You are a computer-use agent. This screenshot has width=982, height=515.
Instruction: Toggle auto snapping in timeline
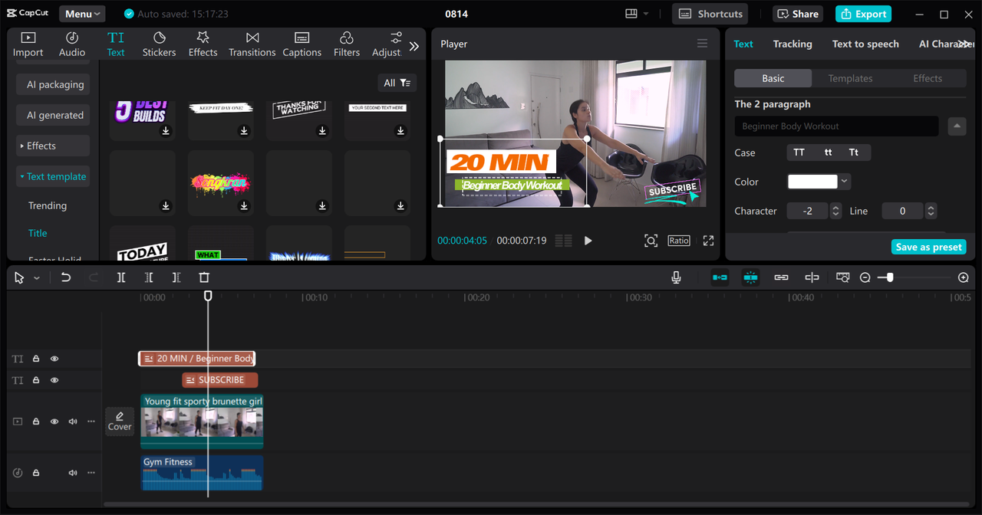[750, 277]
